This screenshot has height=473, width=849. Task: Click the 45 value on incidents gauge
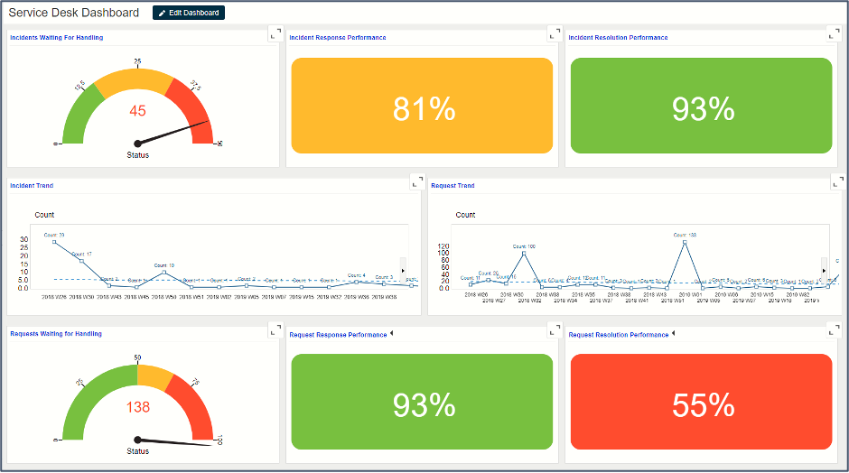point(137,111)
